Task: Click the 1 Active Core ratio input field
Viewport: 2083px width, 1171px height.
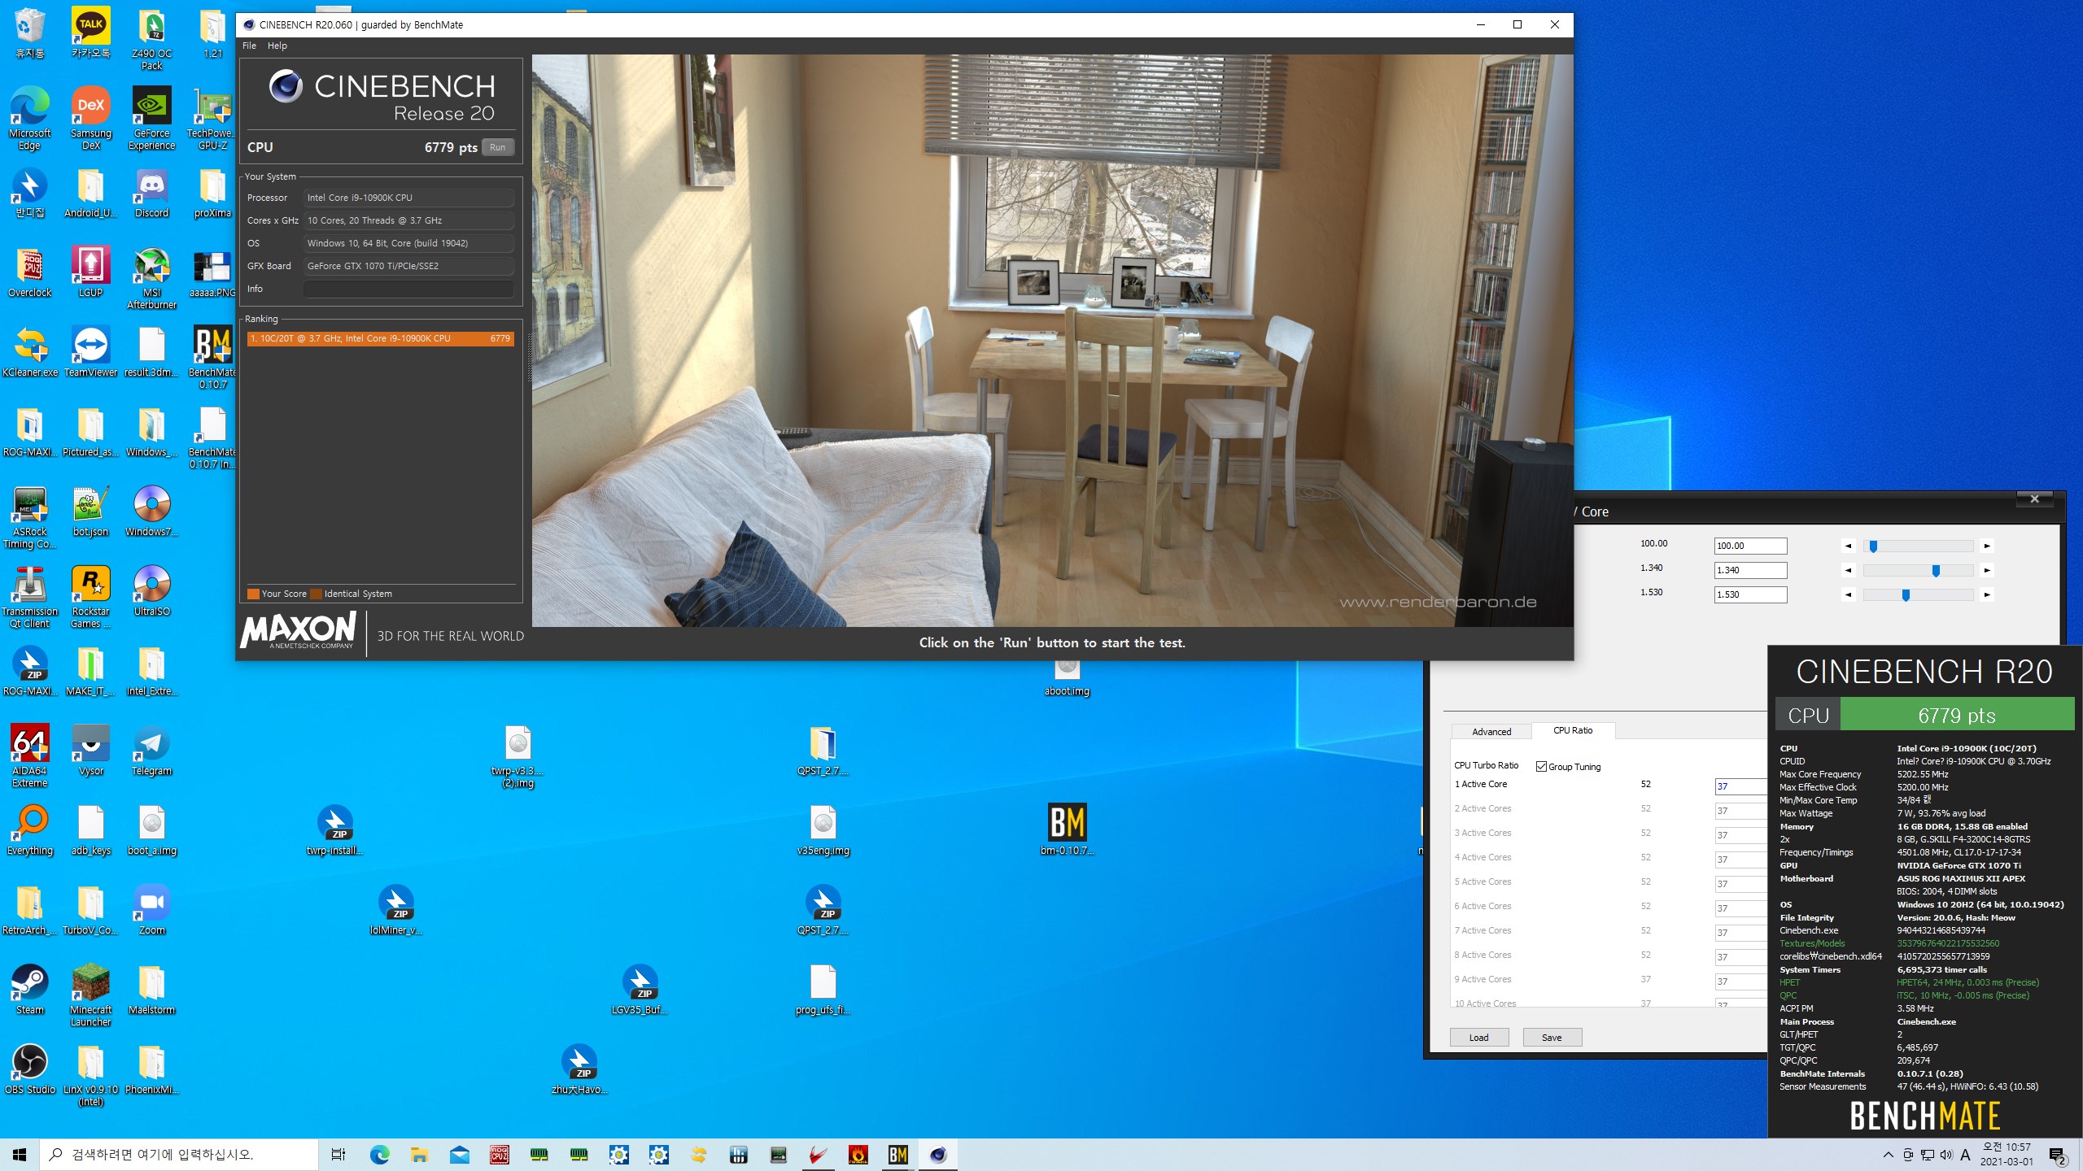Action: (x=1740, y=786)
